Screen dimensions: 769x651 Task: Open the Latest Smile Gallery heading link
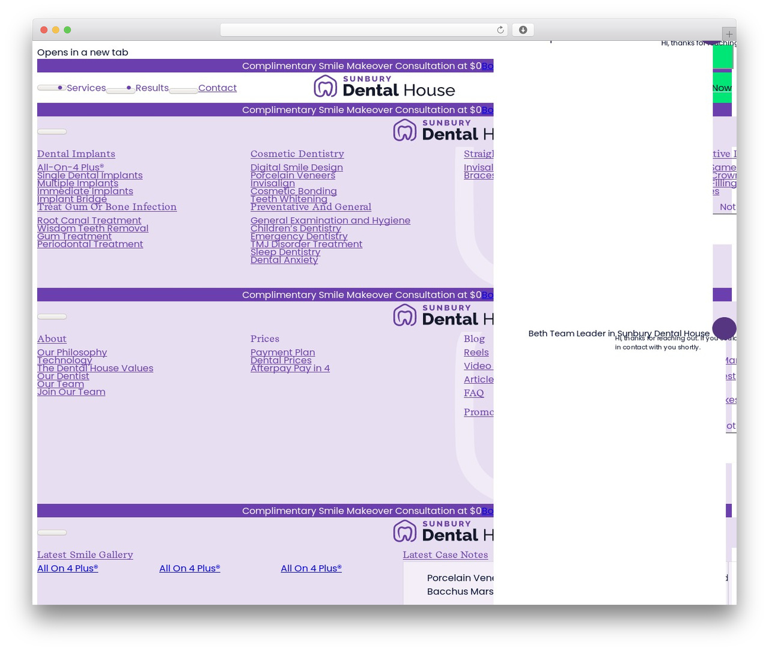pos(85,554)
